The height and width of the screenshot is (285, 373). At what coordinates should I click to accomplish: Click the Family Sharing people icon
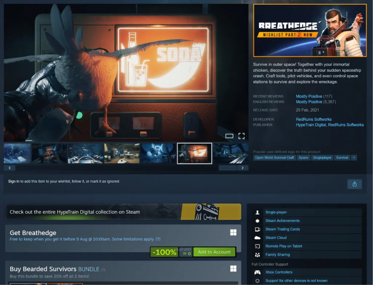pyautogui.click(x=258, y=255)
